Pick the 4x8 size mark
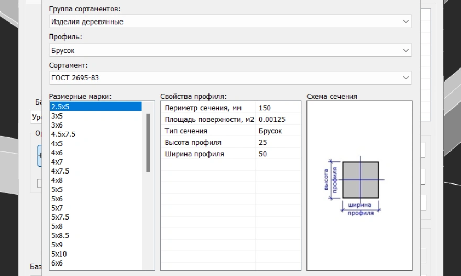 [x=57, y=180]
